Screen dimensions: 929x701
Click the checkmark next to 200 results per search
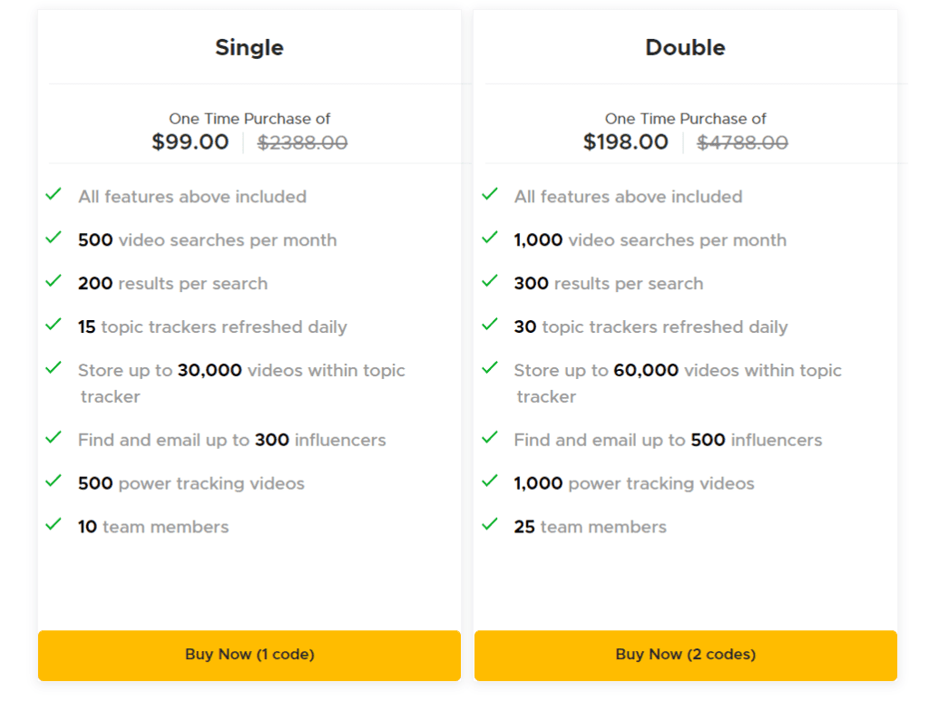54,281
